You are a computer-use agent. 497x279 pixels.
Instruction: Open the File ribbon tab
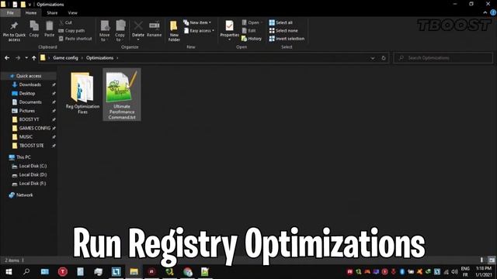(10, 13)
